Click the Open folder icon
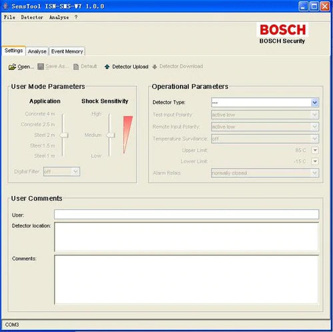This screenshot has height=332, width=333. pyautogui.click(x=12, y=67)
